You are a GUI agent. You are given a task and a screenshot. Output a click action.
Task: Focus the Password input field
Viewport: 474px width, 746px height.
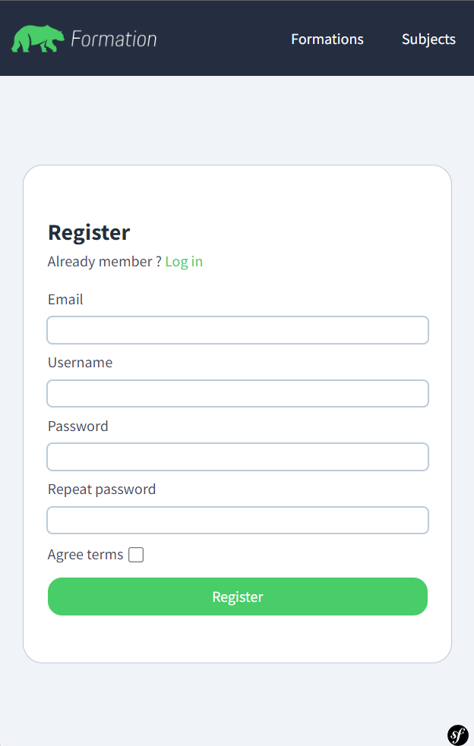tap(237, 456)
